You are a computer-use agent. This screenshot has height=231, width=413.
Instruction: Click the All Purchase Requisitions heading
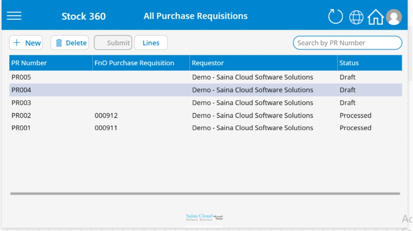195,16
